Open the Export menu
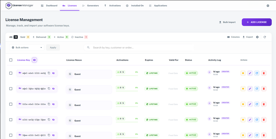This screenshot has width=276, height=139. 248,37
